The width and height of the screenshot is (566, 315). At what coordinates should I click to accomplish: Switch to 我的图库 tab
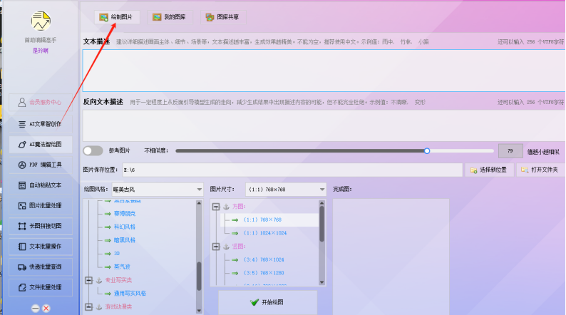tap(170, 17)
